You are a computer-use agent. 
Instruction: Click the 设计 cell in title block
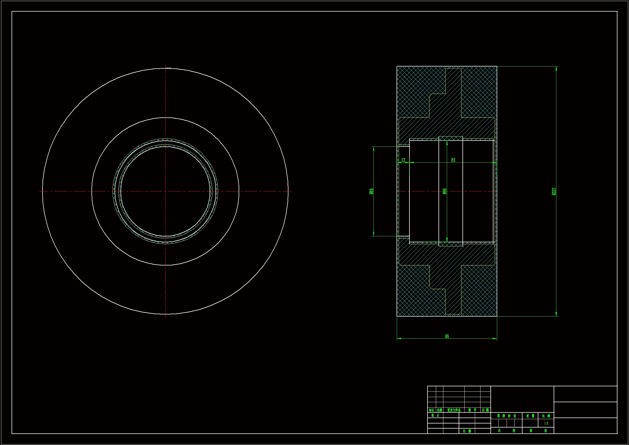click(435, 415)
